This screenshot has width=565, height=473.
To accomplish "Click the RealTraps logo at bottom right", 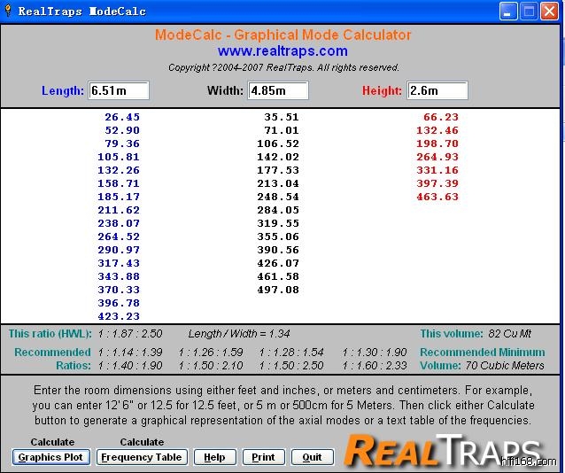I will (x=443, y=450).
